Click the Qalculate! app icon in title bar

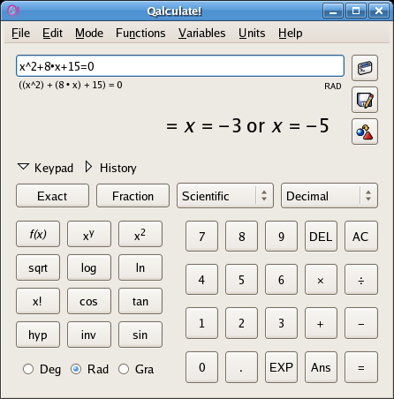click(x=13, y=11)
